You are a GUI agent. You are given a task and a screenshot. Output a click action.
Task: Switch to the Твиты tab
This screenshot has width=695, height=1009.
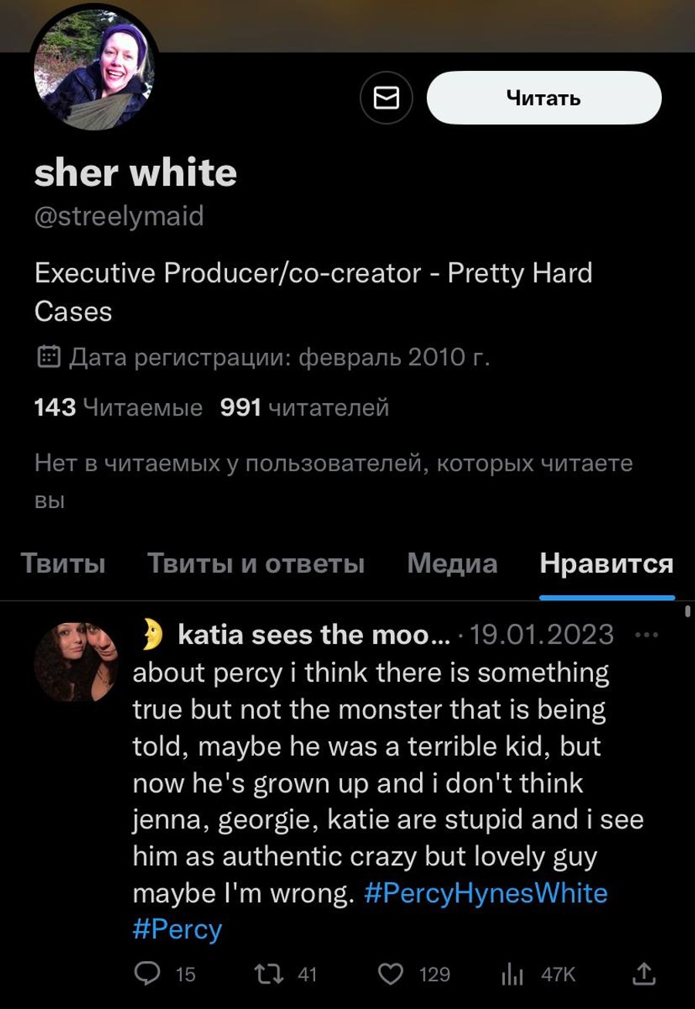pos(63,564)
